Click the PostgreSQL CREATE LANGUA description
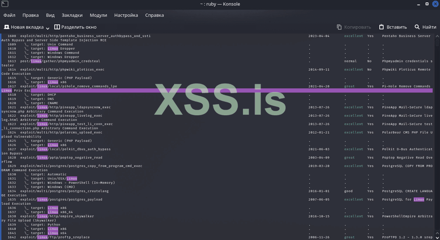The image size is (440, 240). (x=407, y=191)
